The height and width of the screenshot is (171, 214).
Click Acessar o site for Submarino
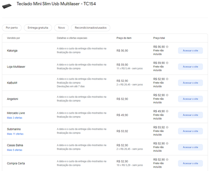pos(190,131)
